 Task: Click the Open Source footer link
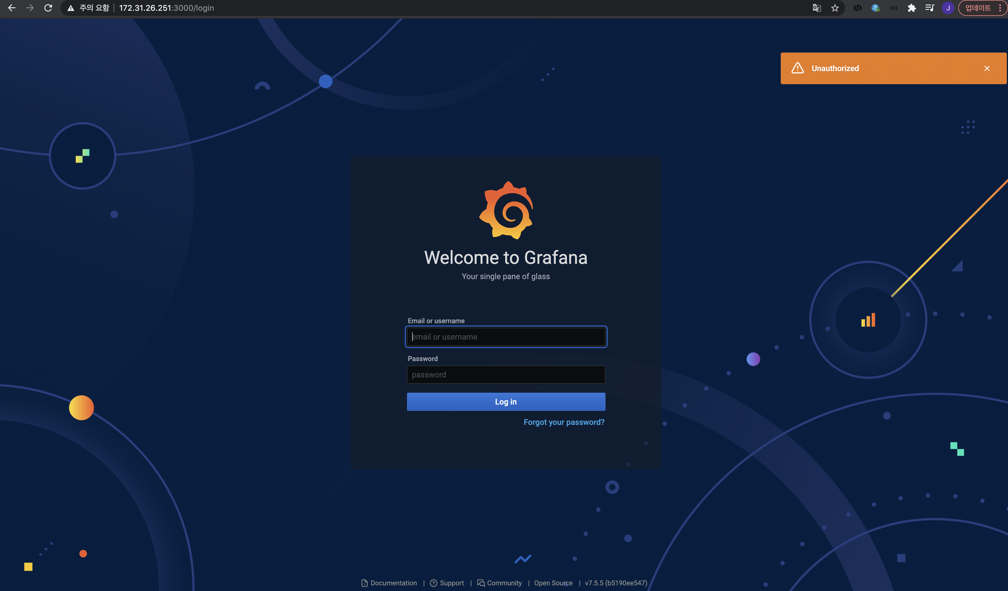point(553,583)
